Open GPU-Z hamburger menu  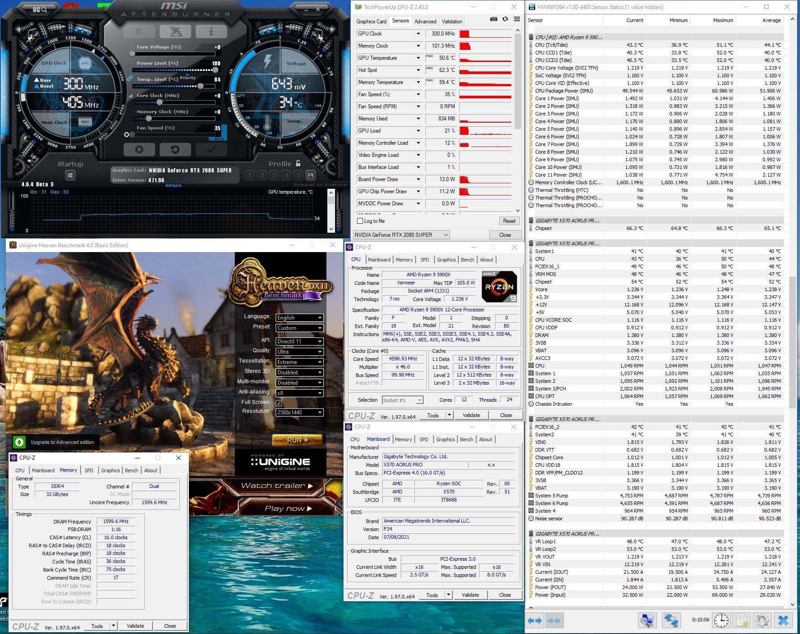coord(517,19)
